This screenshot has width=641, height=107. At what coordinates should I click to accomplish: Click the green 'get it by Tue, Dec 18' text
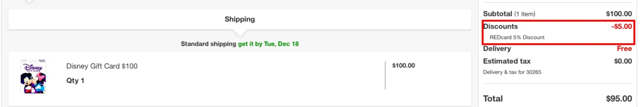[268, 44]
